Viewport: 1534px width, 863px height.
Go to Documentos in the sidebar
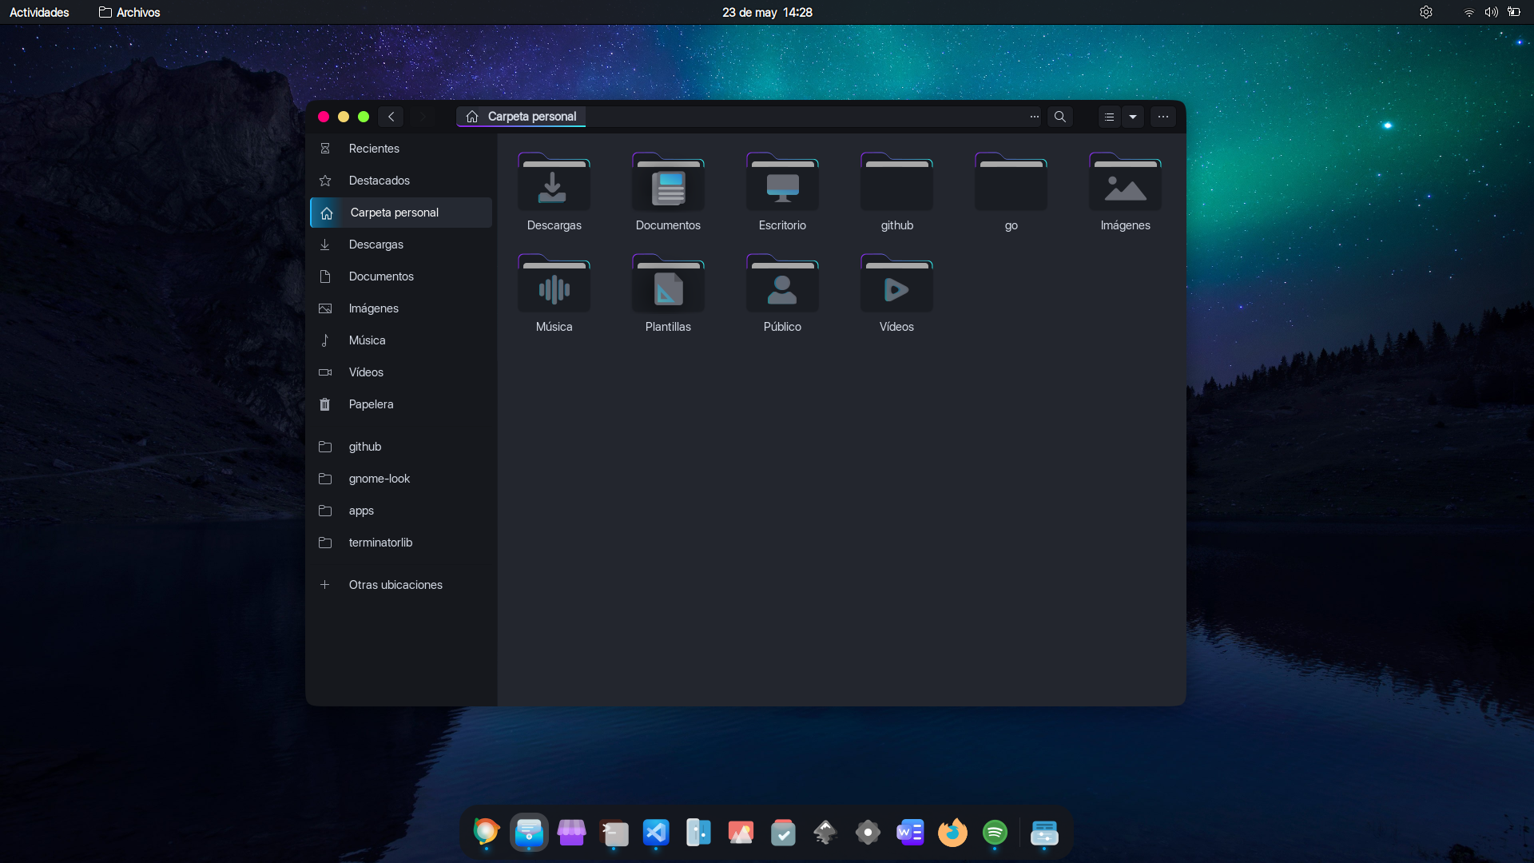401,276
